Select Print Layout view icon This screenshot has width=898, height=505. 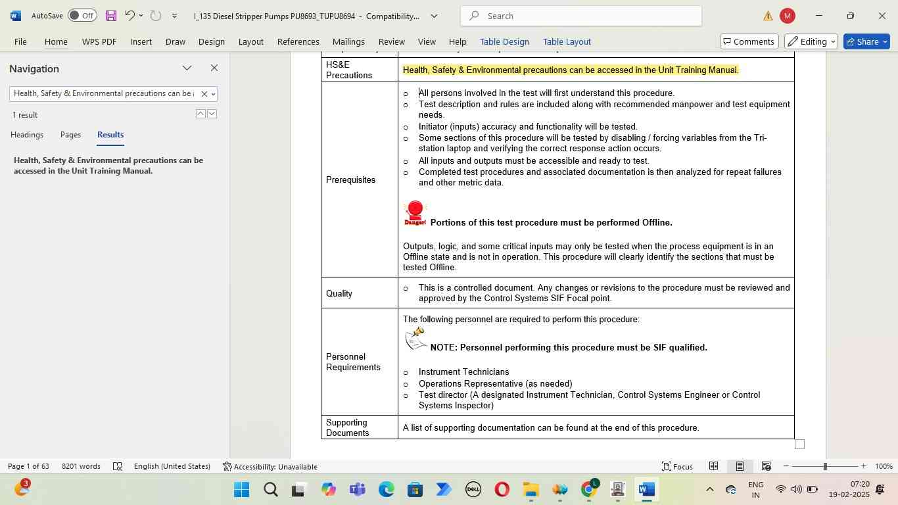tap(740, 466)
